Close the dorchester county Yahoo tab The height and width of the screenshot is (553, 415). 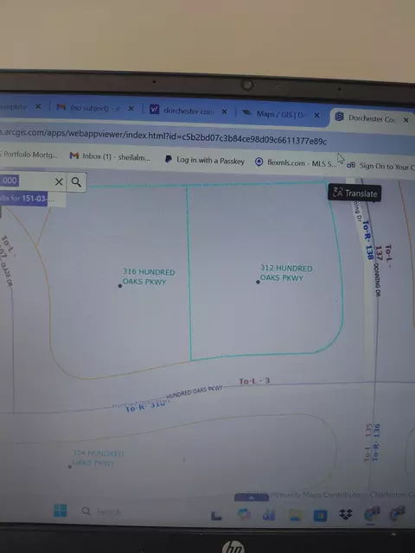point(225,111)
